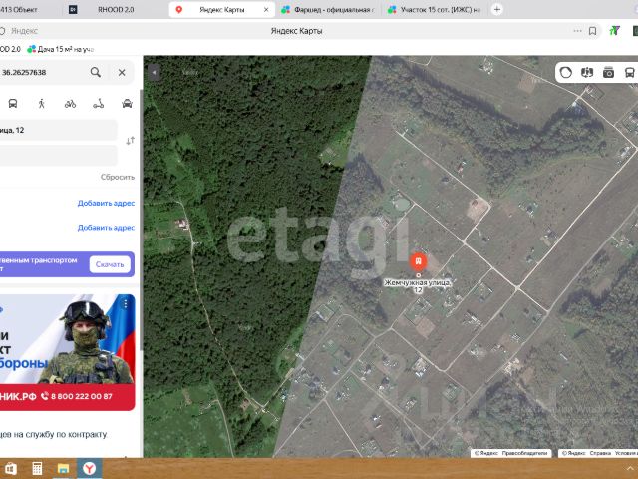This screenshot has width=638, height=479.
Task: Select the scooter route mode
Action: point(99,104)
